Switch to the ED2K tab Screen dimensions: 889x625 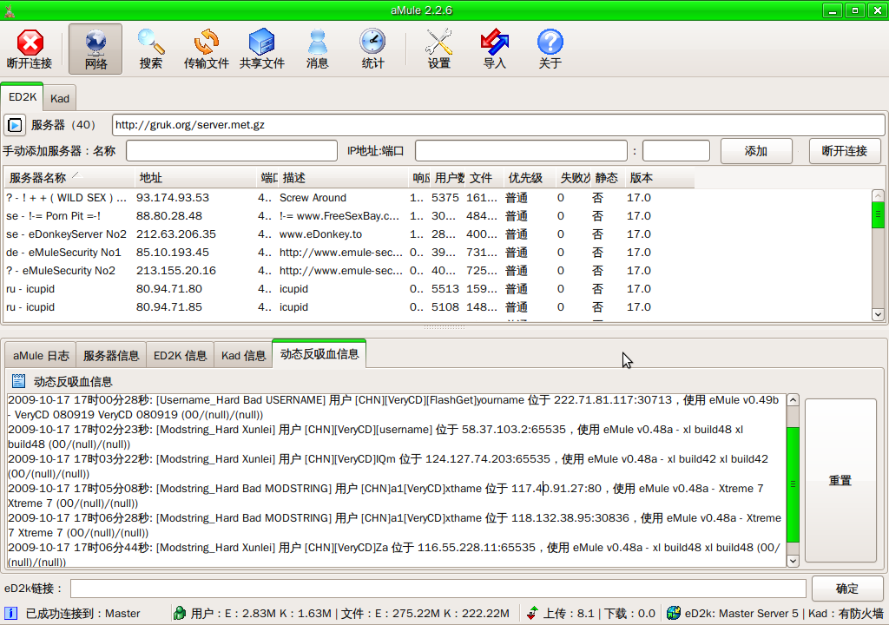22,96
